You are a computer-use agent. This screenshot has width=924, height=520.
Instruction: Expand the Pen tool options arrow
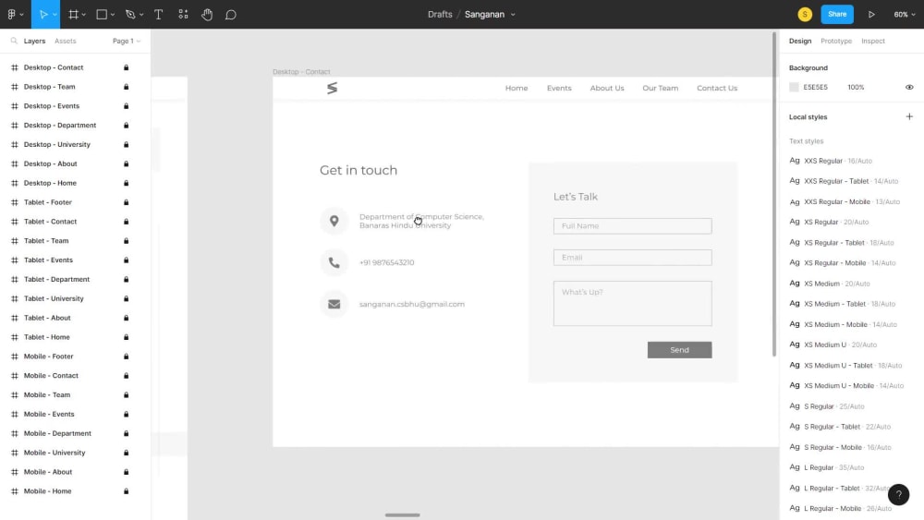(141, 15)
